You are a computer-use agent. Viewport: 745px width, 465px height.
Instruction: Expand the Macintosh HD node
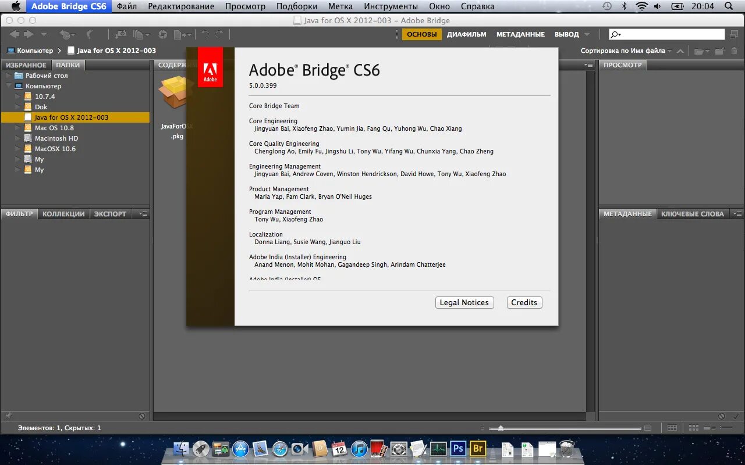pyautogui.click(x=18, y=138)
